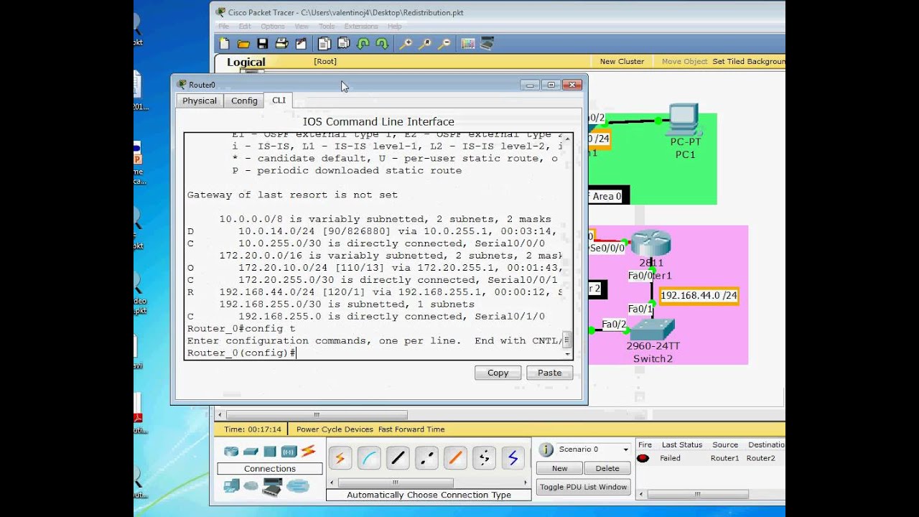
Task: Click Toggle PDU List Window button
Action: pos(583,487)
